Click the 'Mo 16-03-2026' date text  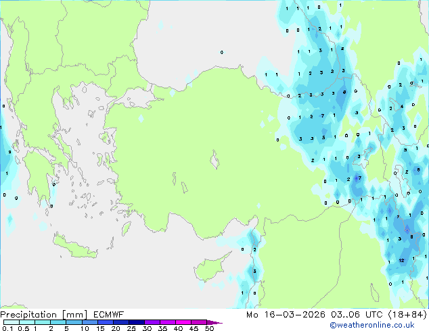click(286, 315)
